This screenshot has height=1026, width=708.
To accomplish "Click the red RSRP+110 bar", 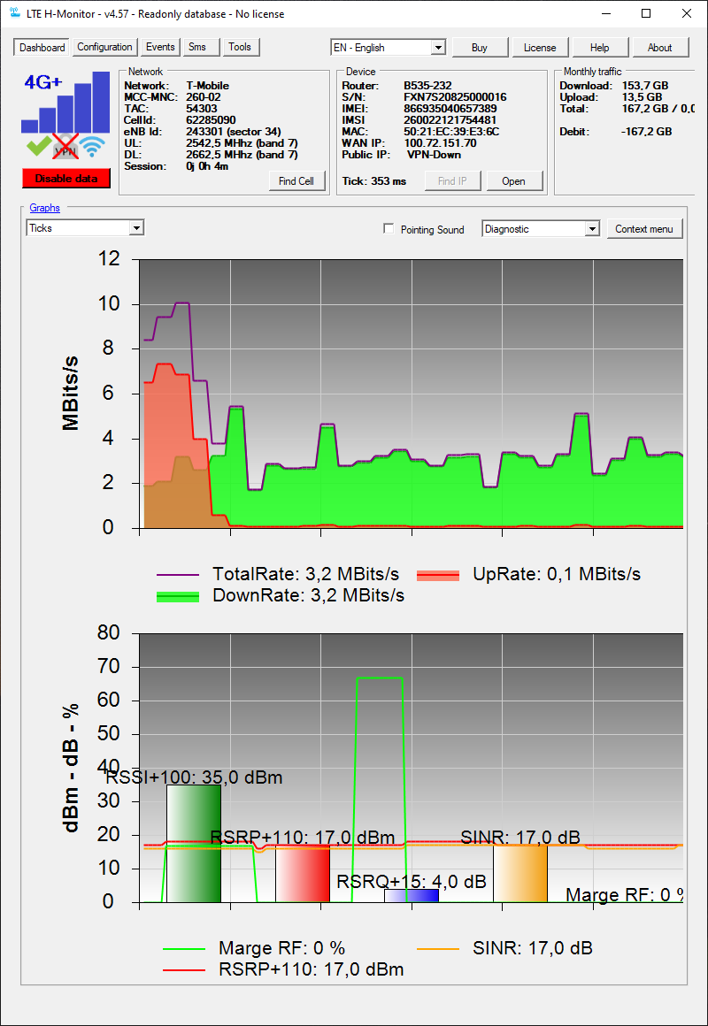I will click(x=303, y=874).
